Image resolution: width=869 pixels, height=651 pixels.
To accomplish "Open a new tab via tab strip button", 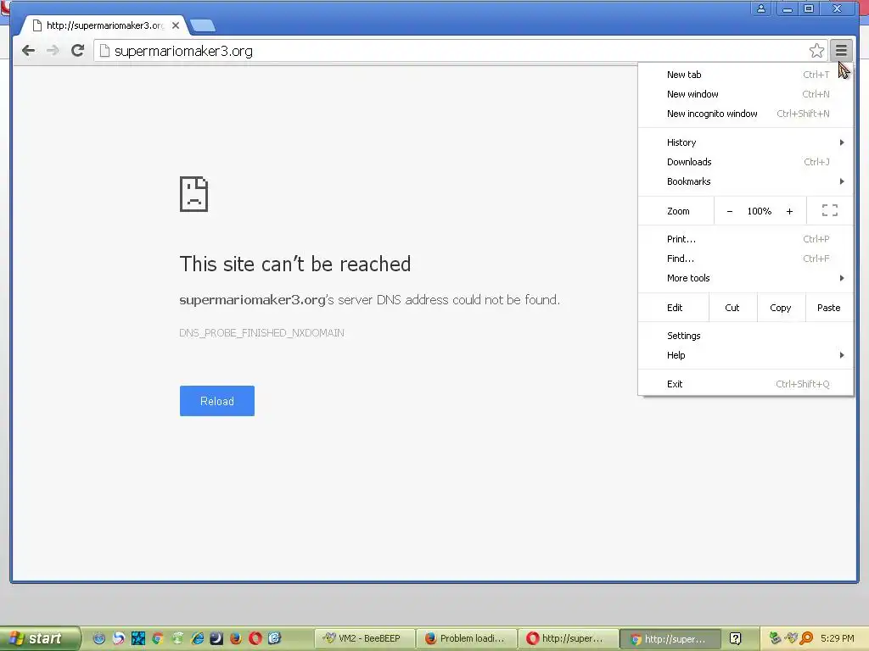I will click(202, 25).
